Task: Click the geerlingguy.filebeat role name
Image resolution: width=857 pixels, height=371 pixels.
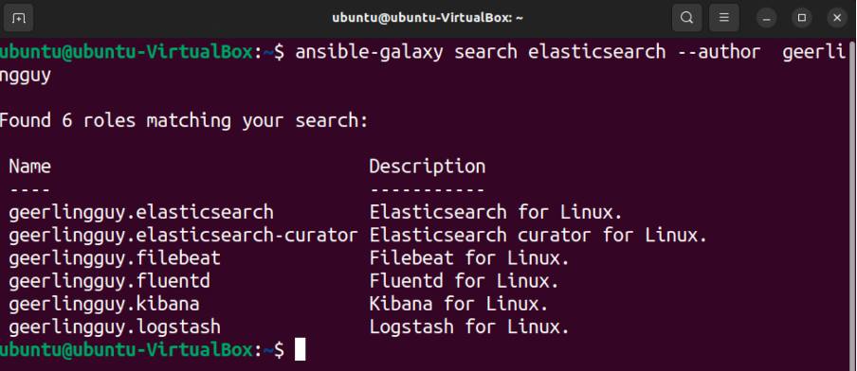Action: click(x=115, y=258)
